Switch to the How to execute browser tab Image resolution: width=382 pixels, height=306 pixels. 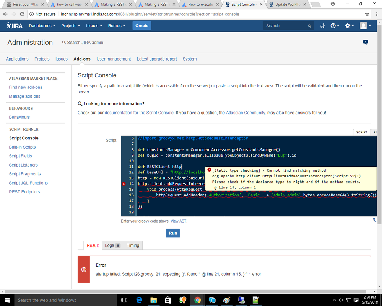(x=200, y=4)
